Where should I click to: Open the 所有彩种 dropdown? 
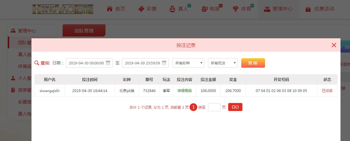click(188, 63)
